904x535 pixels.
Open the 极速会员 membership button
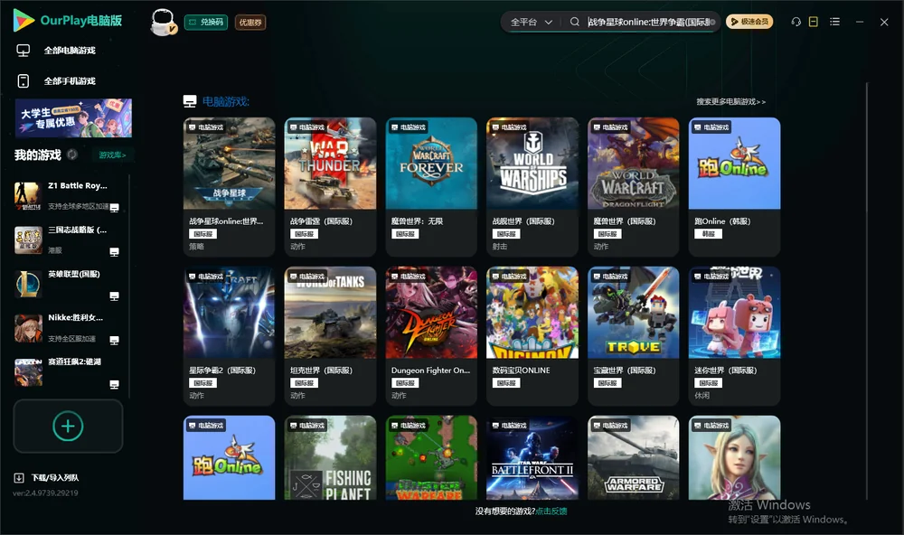tap(749, 22)
